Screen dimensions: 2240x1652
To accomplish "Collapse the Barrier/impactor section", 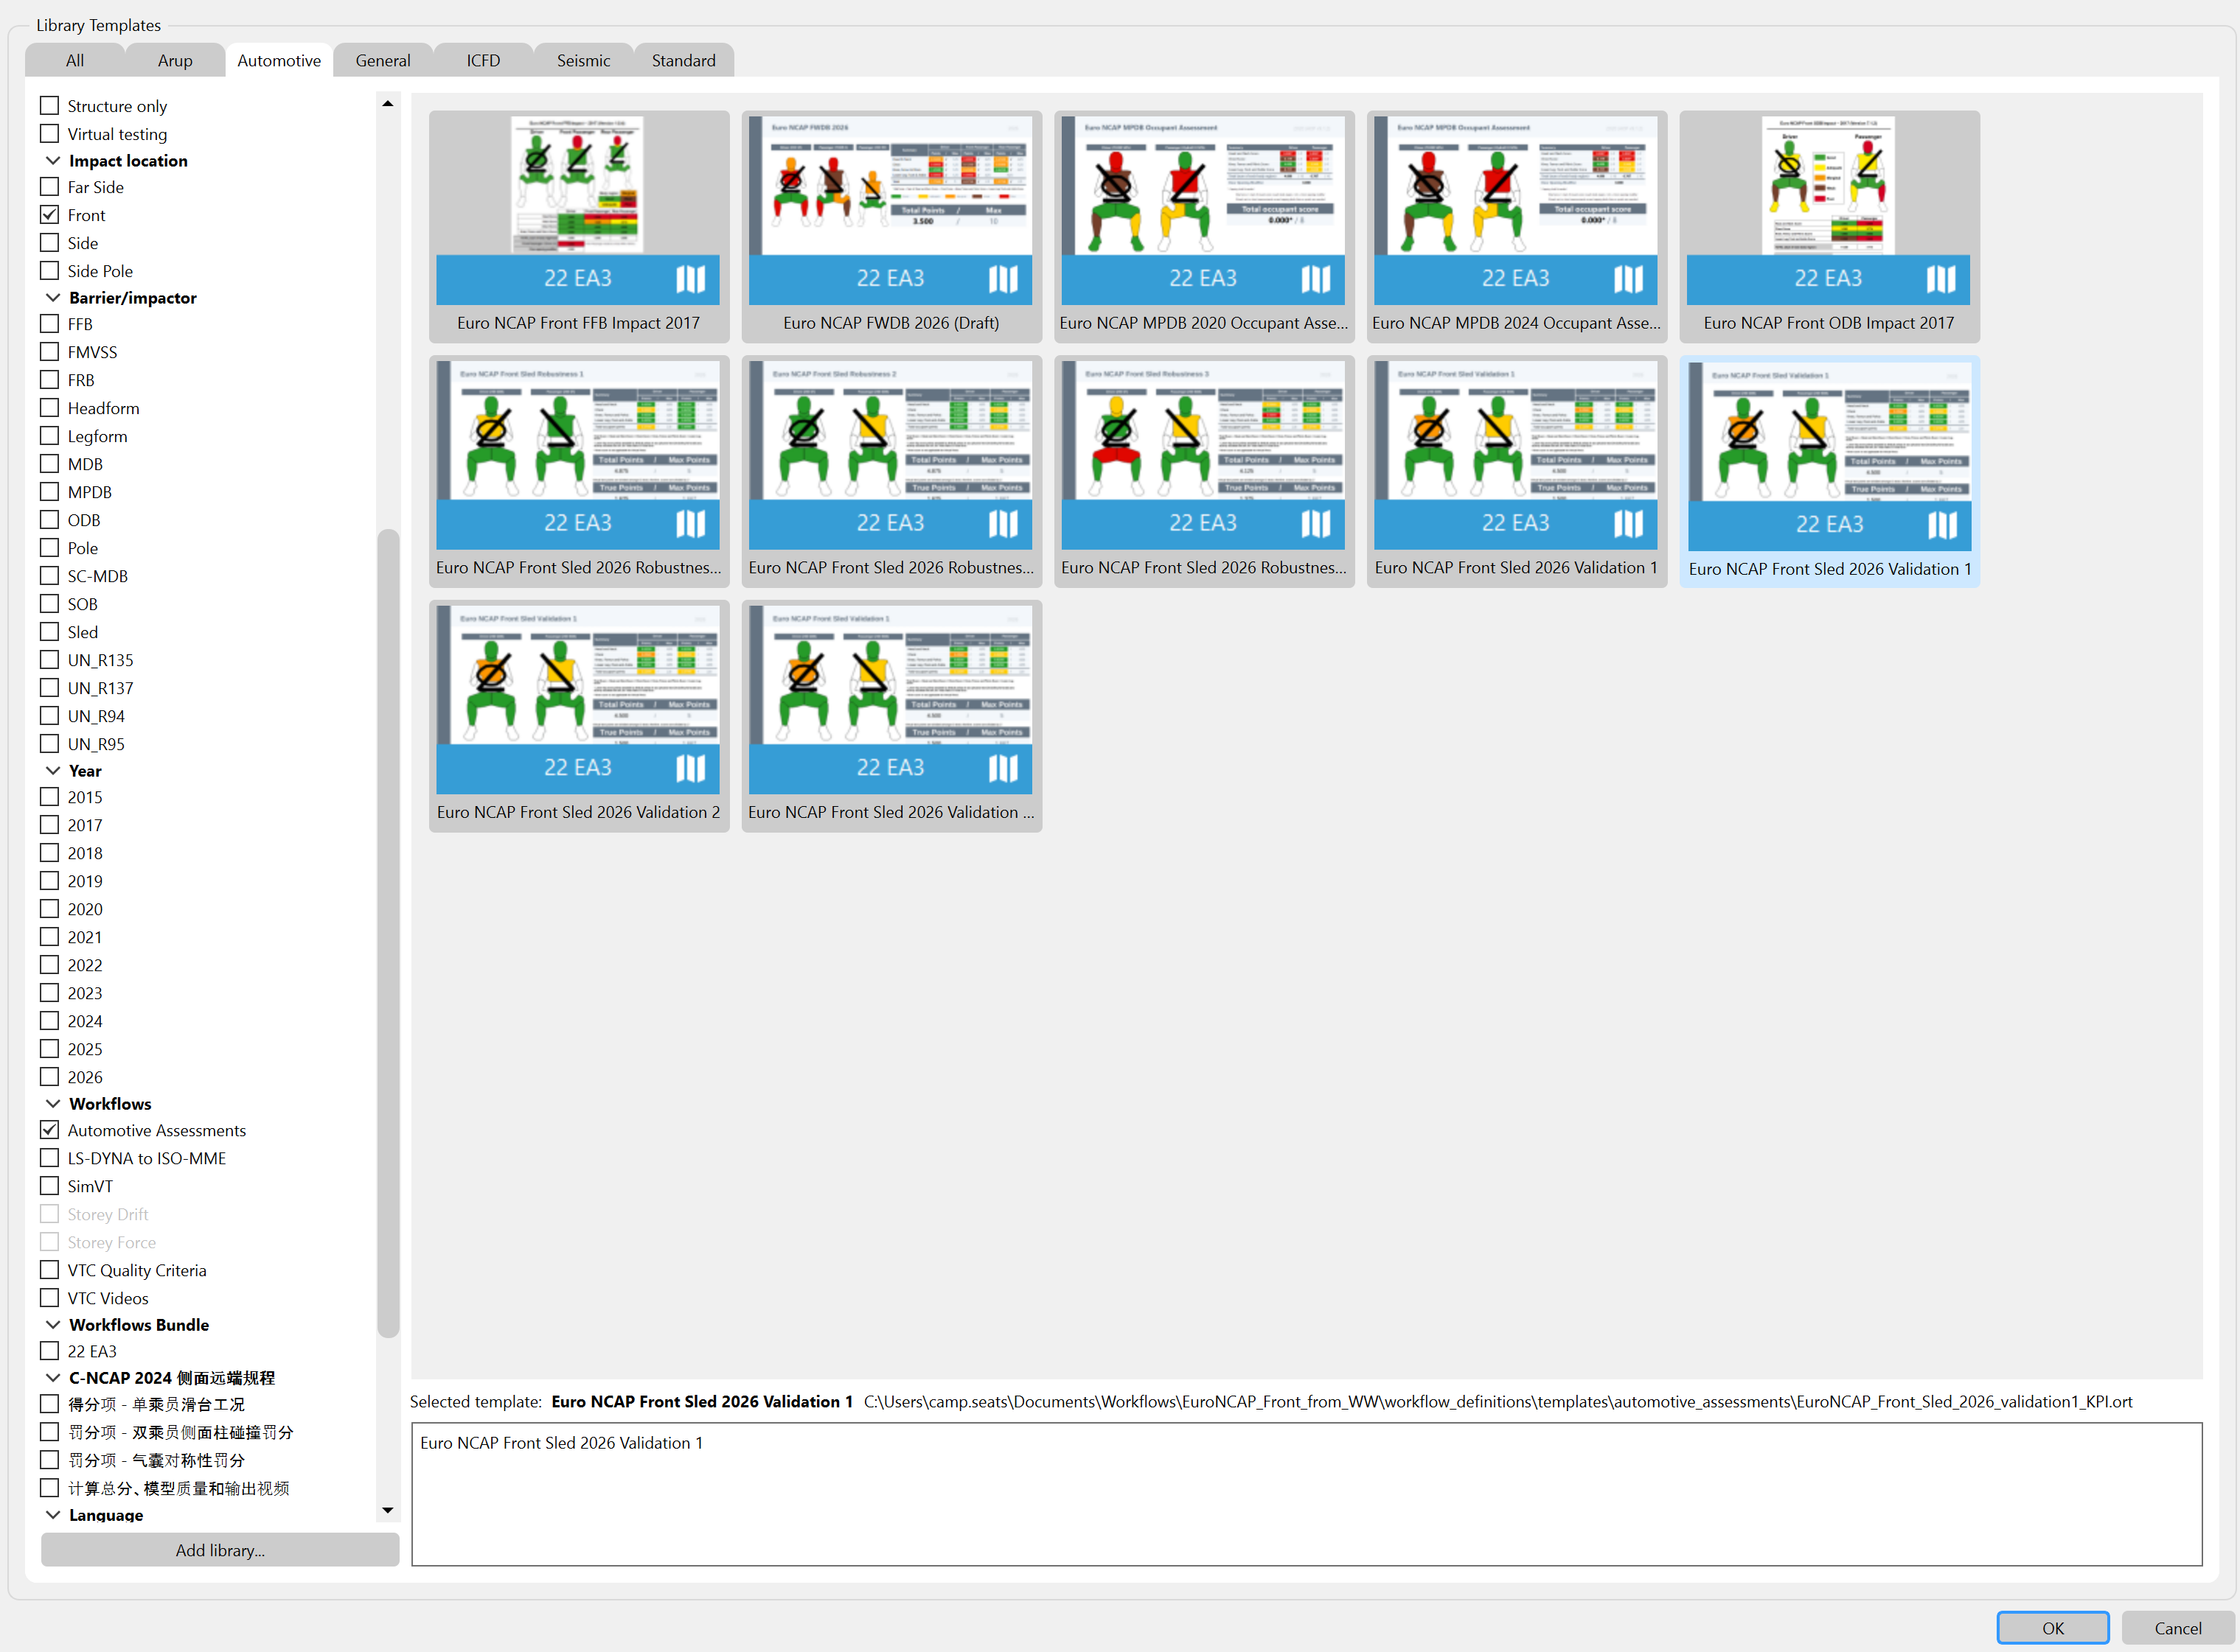I will pyautogui.click(x=53, y=298).
